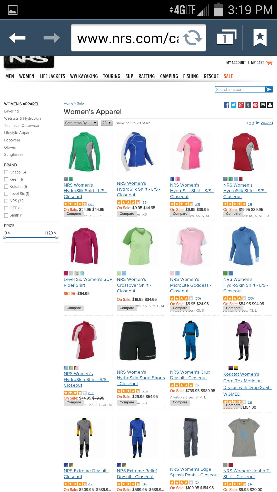Open bookmarks star icon
The width and height of the screenshot is (277, 492).
(260, 38)
